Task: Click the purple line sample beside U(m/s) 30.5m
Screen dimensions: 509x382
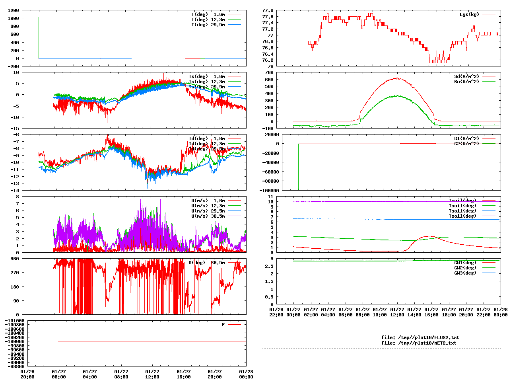Action: (x=235, y=216)
